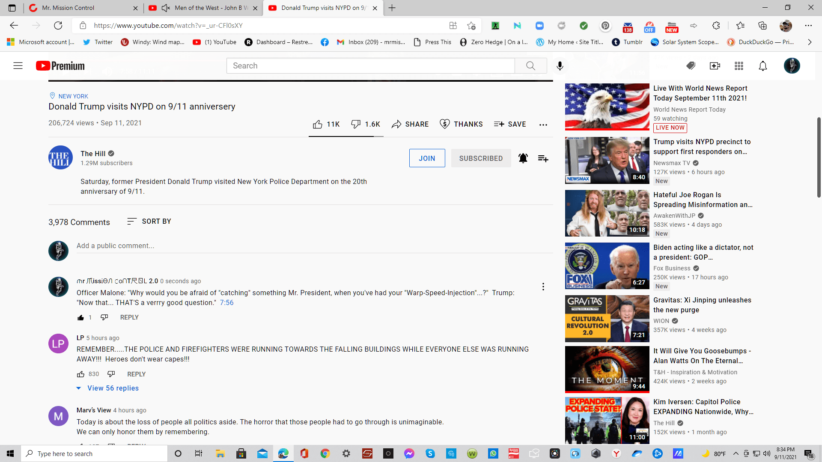Click the video thumbs-up like icon
This screenshot has height=462, width=822.
point(317,124)
